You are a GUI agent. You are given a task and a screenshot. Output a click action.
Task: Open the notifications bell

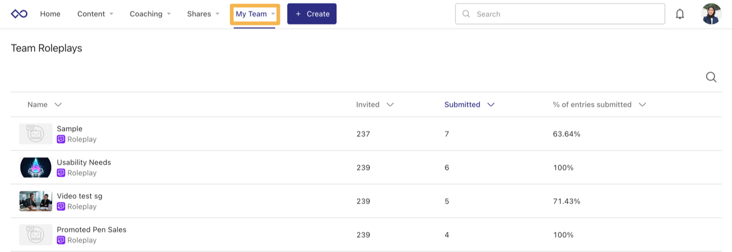click(680, 14)
